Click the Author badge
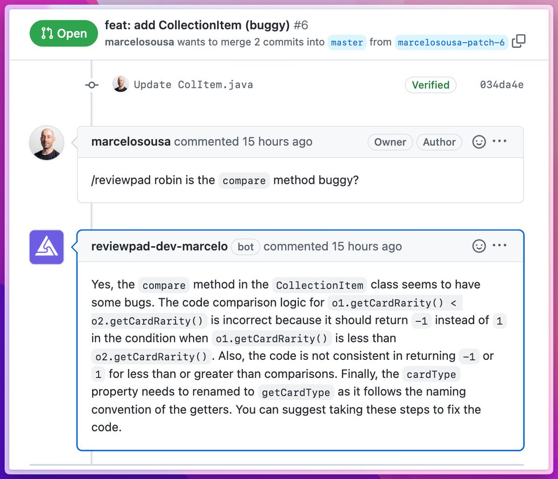 coord(439,142)
